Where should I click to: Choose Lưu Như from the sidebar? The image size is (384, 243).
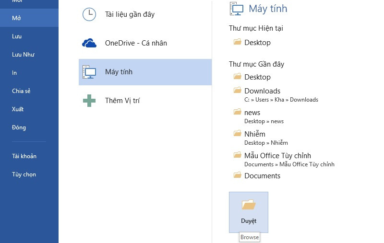(x=23, y=55)
